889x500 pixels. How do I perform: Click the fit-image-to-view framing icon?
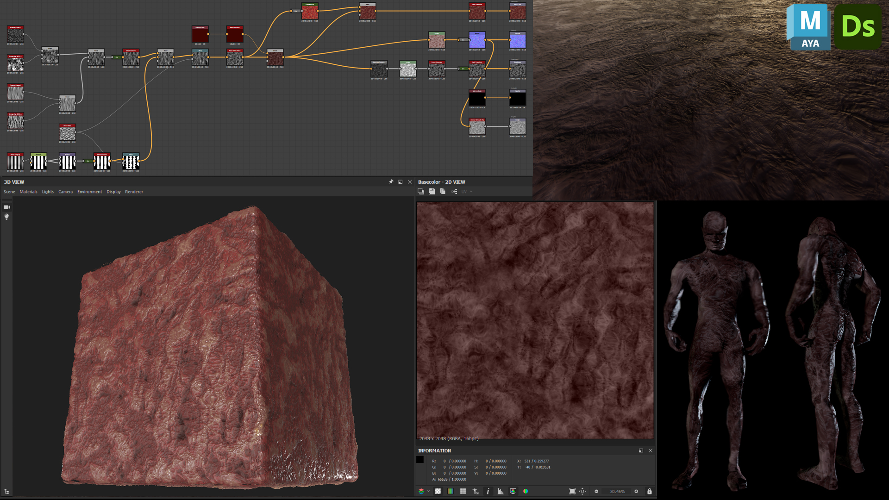tap(572, 492)
